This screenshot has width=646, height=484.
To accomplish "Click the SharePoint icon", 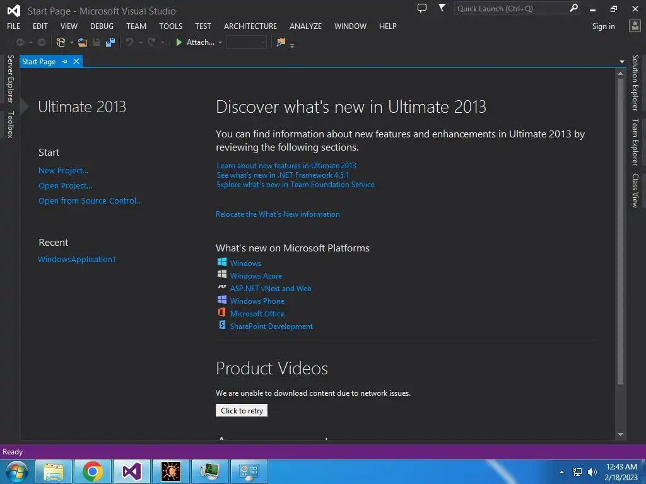I will pyautogui.click(x=222, y=325).
